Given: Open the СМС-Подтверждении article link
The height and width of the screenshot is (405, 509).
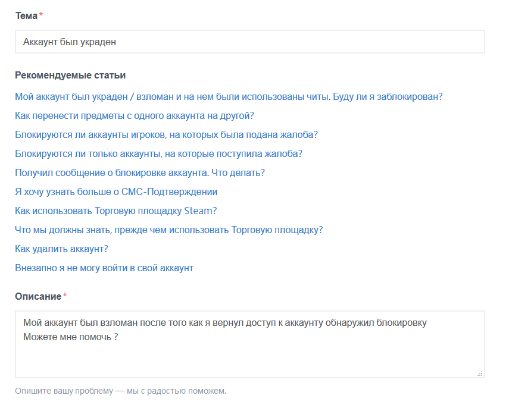Looking at the screenshot, I should [116, 191].
